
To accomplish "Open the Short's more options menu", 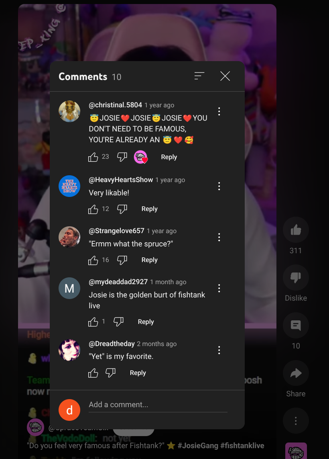I will (x=296, y=421).
